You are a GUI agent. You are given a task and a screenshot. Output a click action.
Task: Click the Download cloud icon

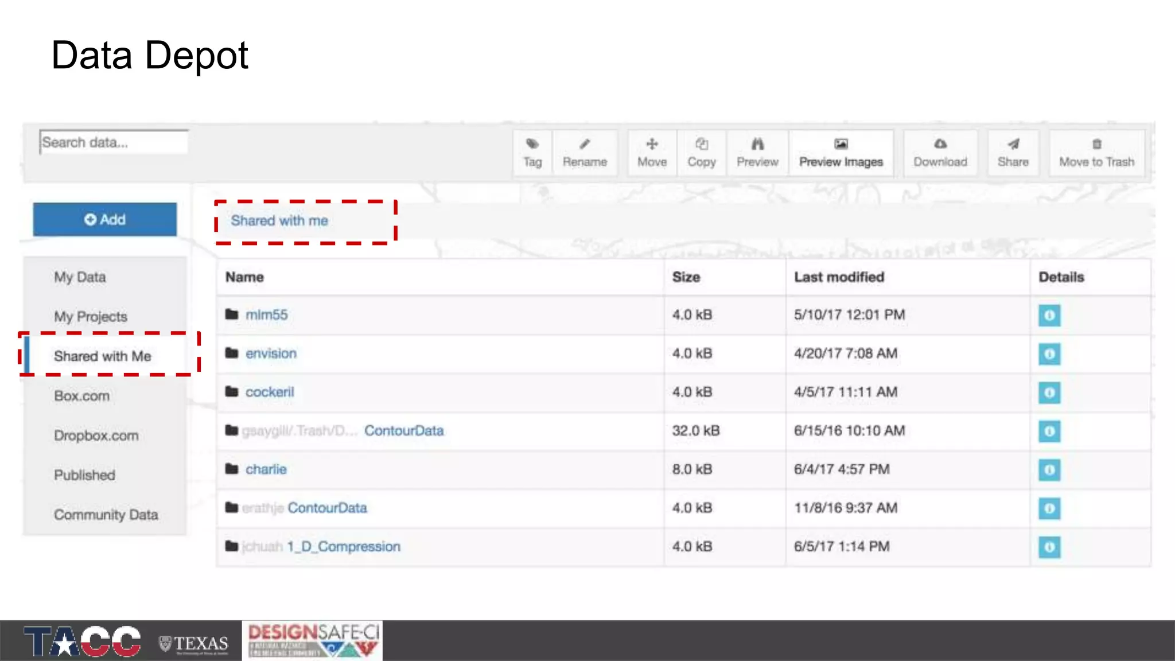[x=940, y=145]
